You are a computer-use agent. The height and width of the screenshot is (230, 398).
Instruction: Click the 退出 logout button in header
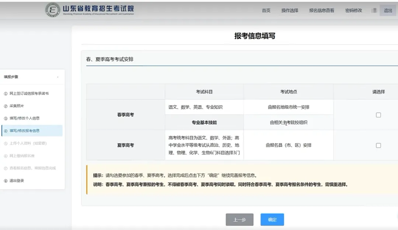pos(388,10)
